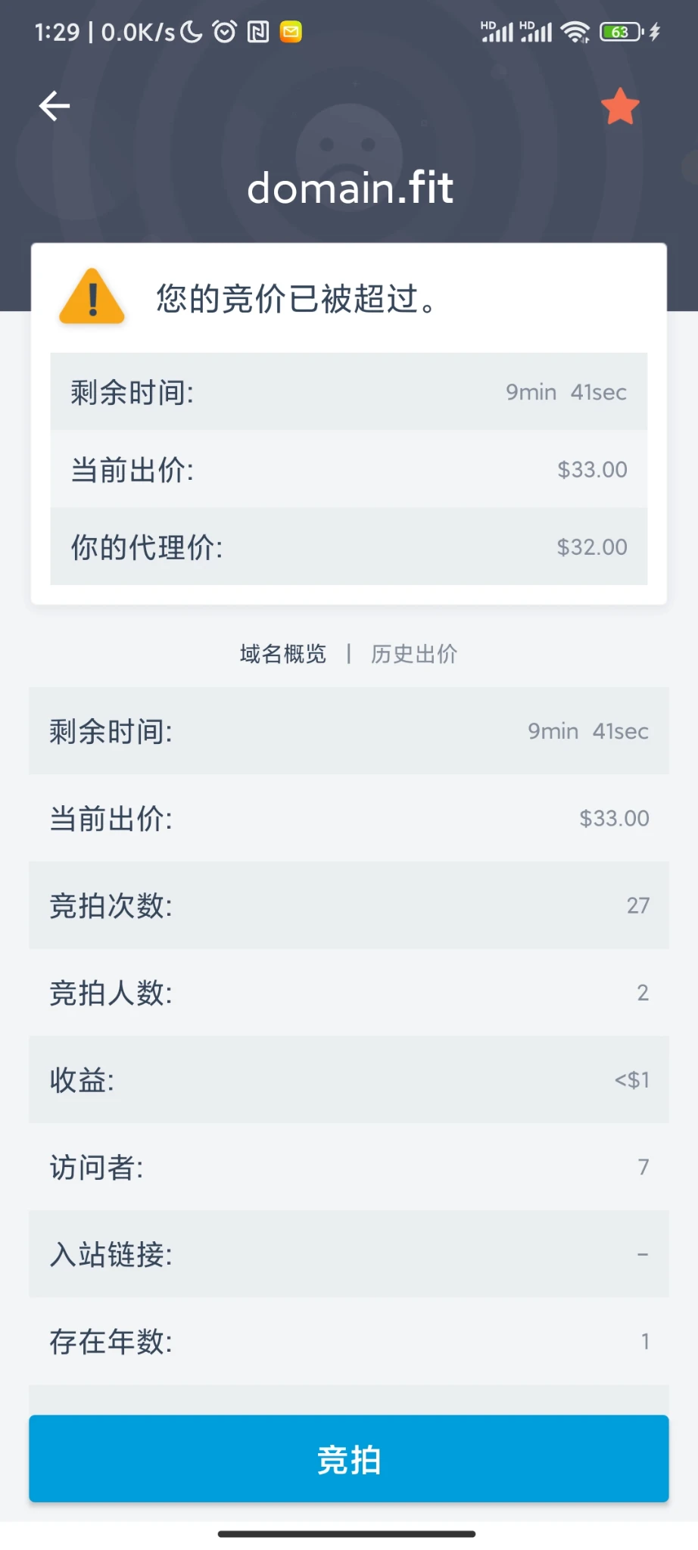Tap the yellow mail notification icon
Viewport: 698px width, 1550px height.
[x=291, y=32]
